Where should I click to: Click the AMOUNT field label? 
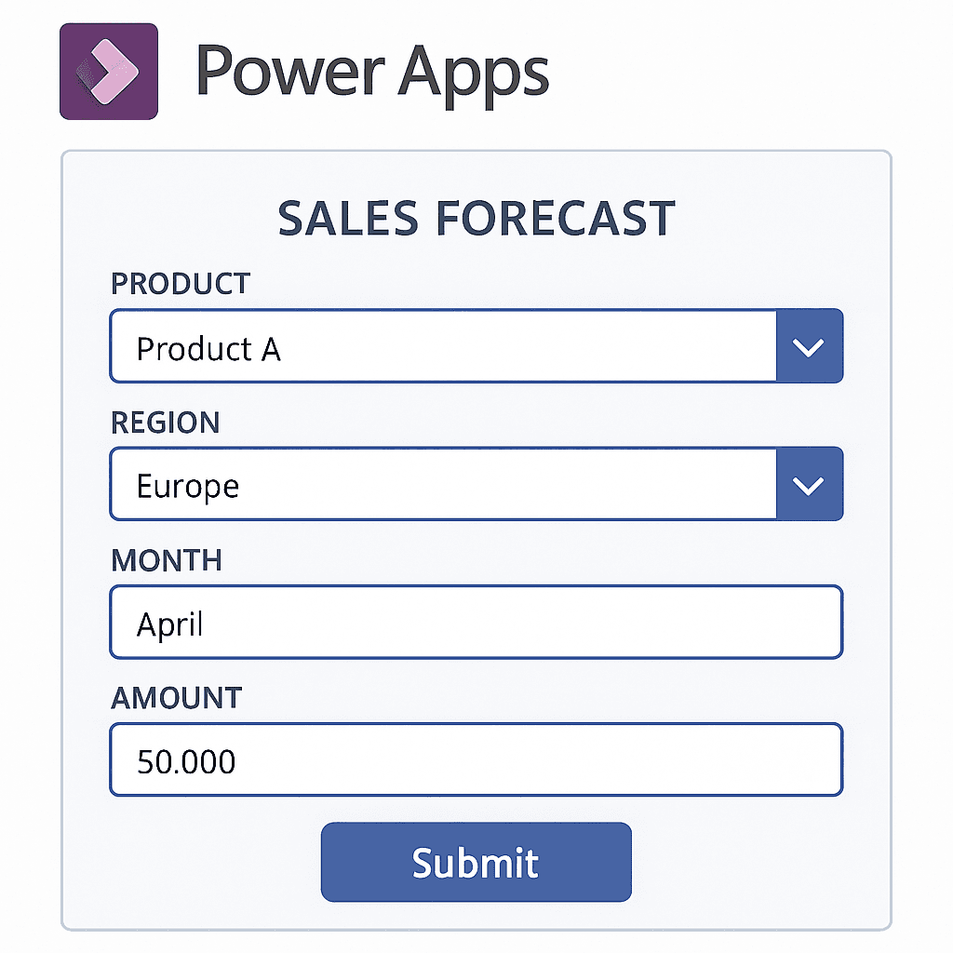pos(176,698)
